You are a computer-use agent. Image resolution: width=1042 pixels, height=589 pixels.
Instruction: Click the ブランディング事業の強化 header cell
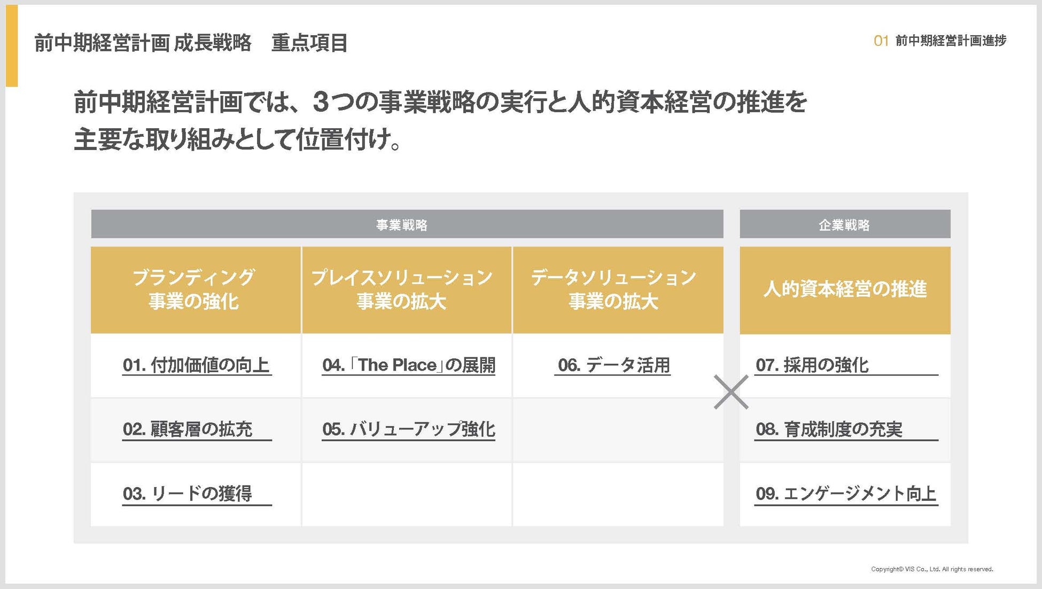coord(195,289)
